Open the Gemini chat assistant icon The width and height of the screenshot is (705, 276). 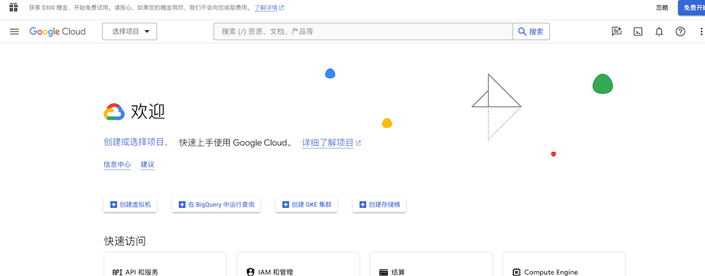coord(616,32)
